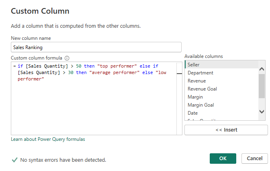Click the Available columns scrollbar thumb
Image resolution: width=270 pixels, height=171 pixels.
click(x=262, y=86)
